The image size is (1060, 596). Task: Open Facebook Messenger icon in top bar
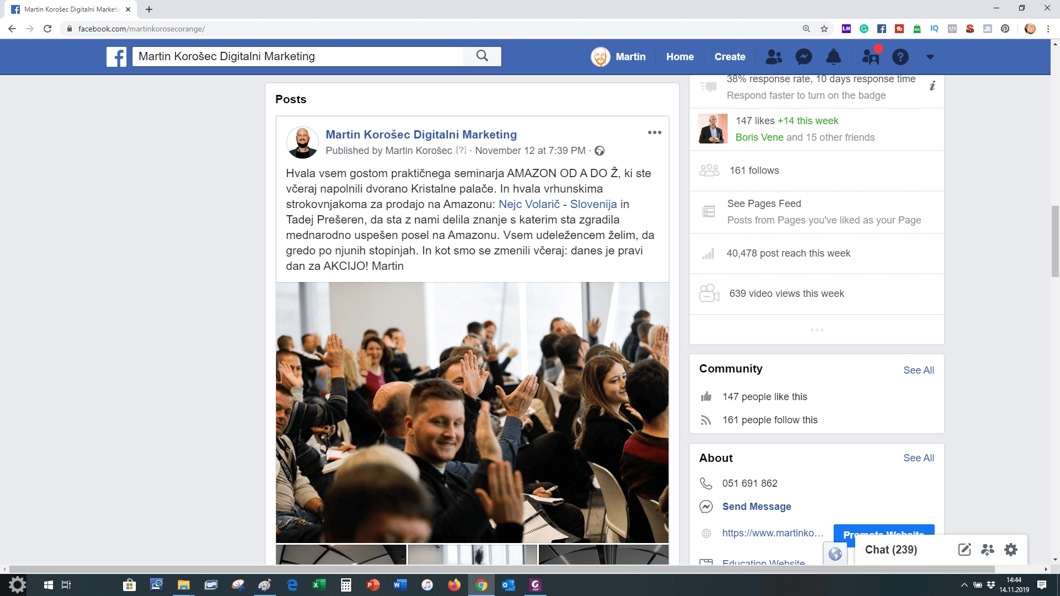coord(803,57)
